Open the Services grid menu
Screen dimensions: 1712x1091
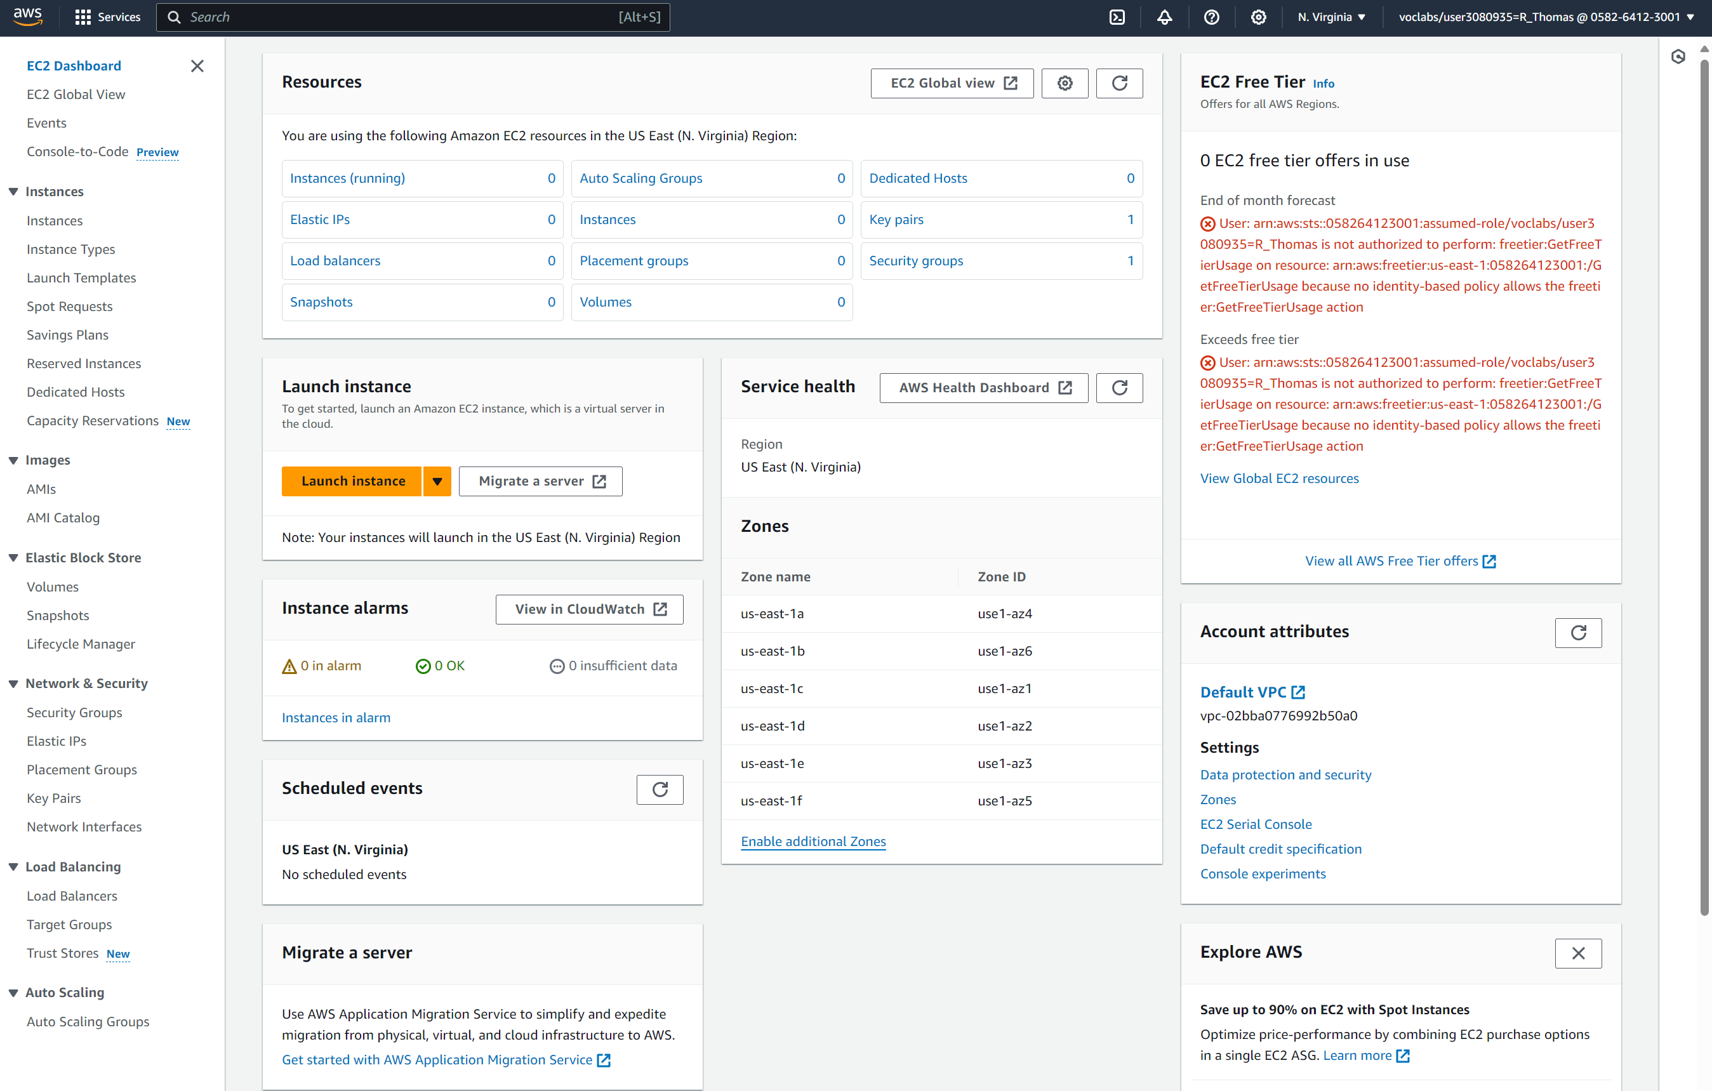108,17
